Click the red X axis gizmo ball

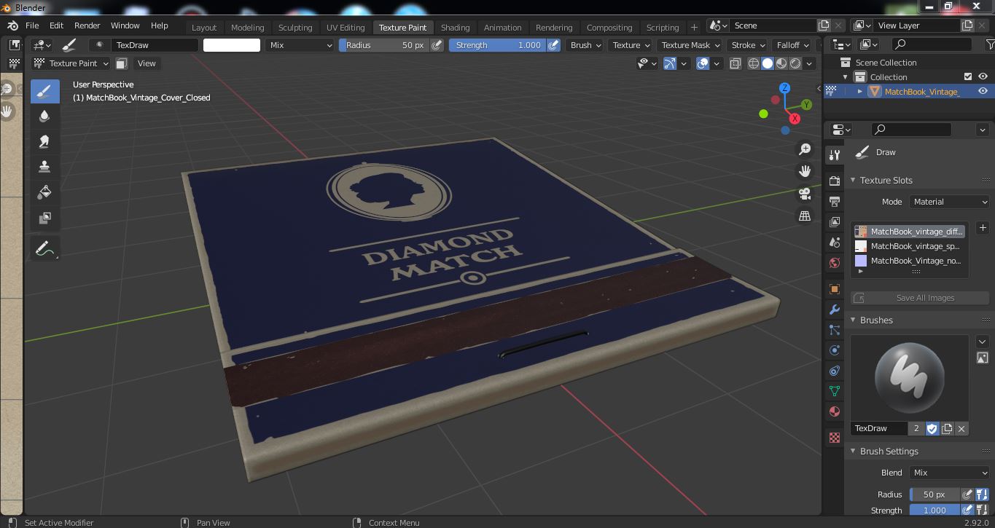[795, 118]
